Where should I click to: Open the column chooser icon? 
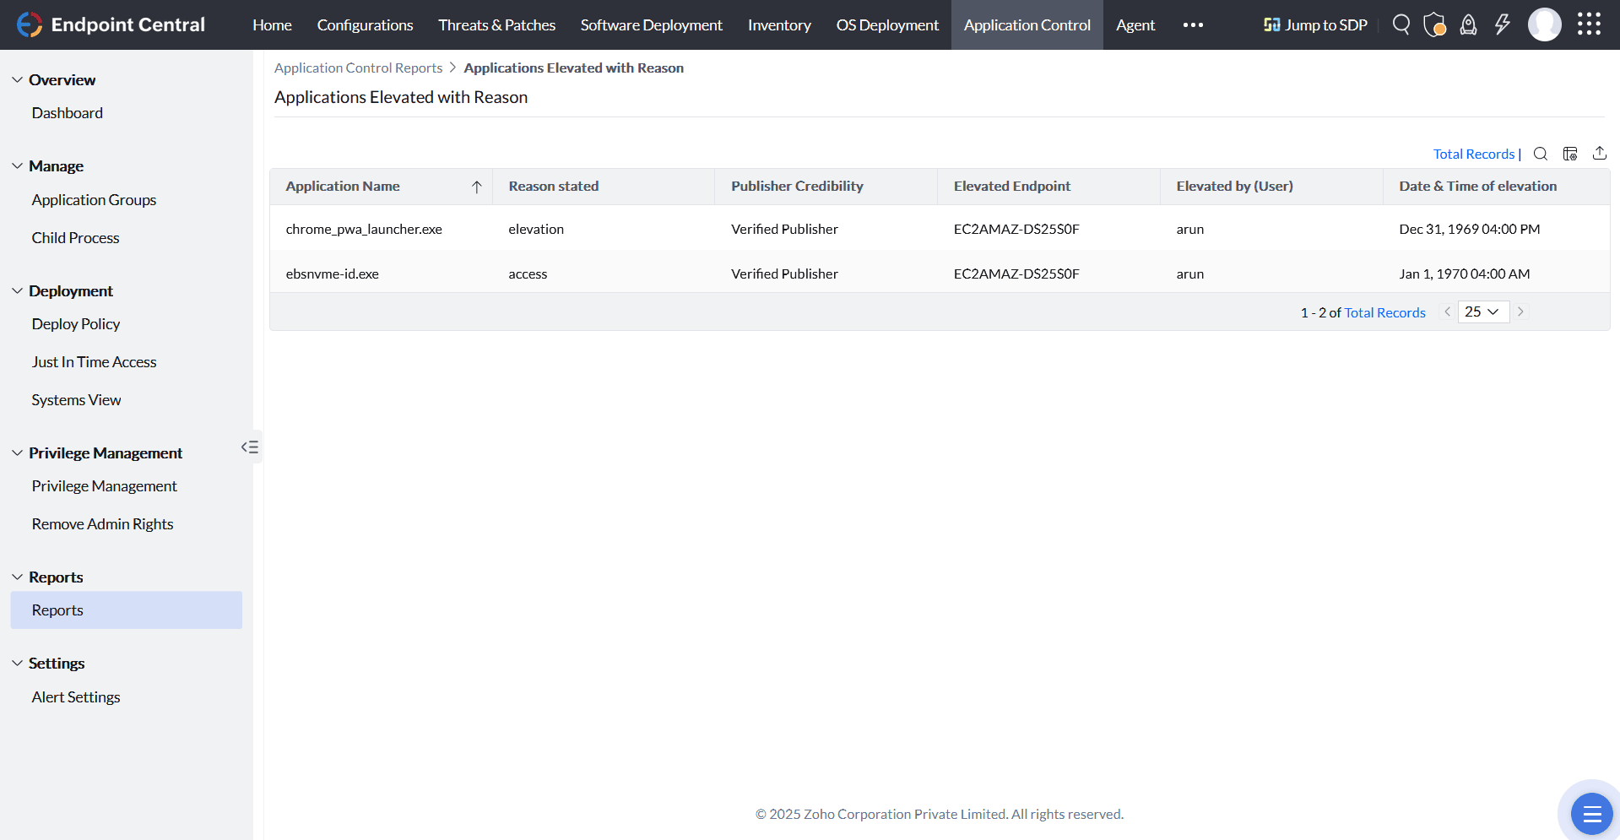tap(1570, 154)
